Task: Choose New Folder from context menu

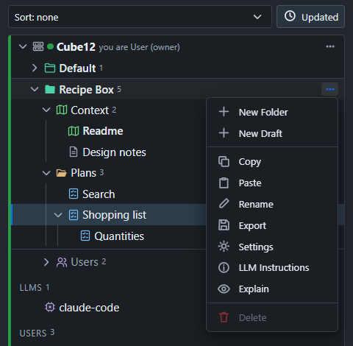Action: [x=272, y=112]
